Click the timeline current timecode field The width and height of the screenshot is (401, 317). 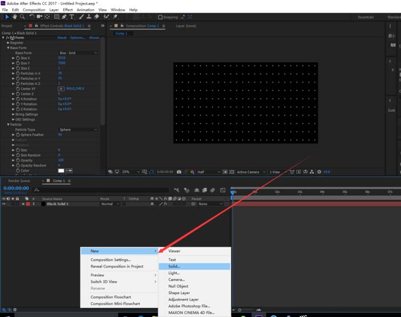click(15, 188)
